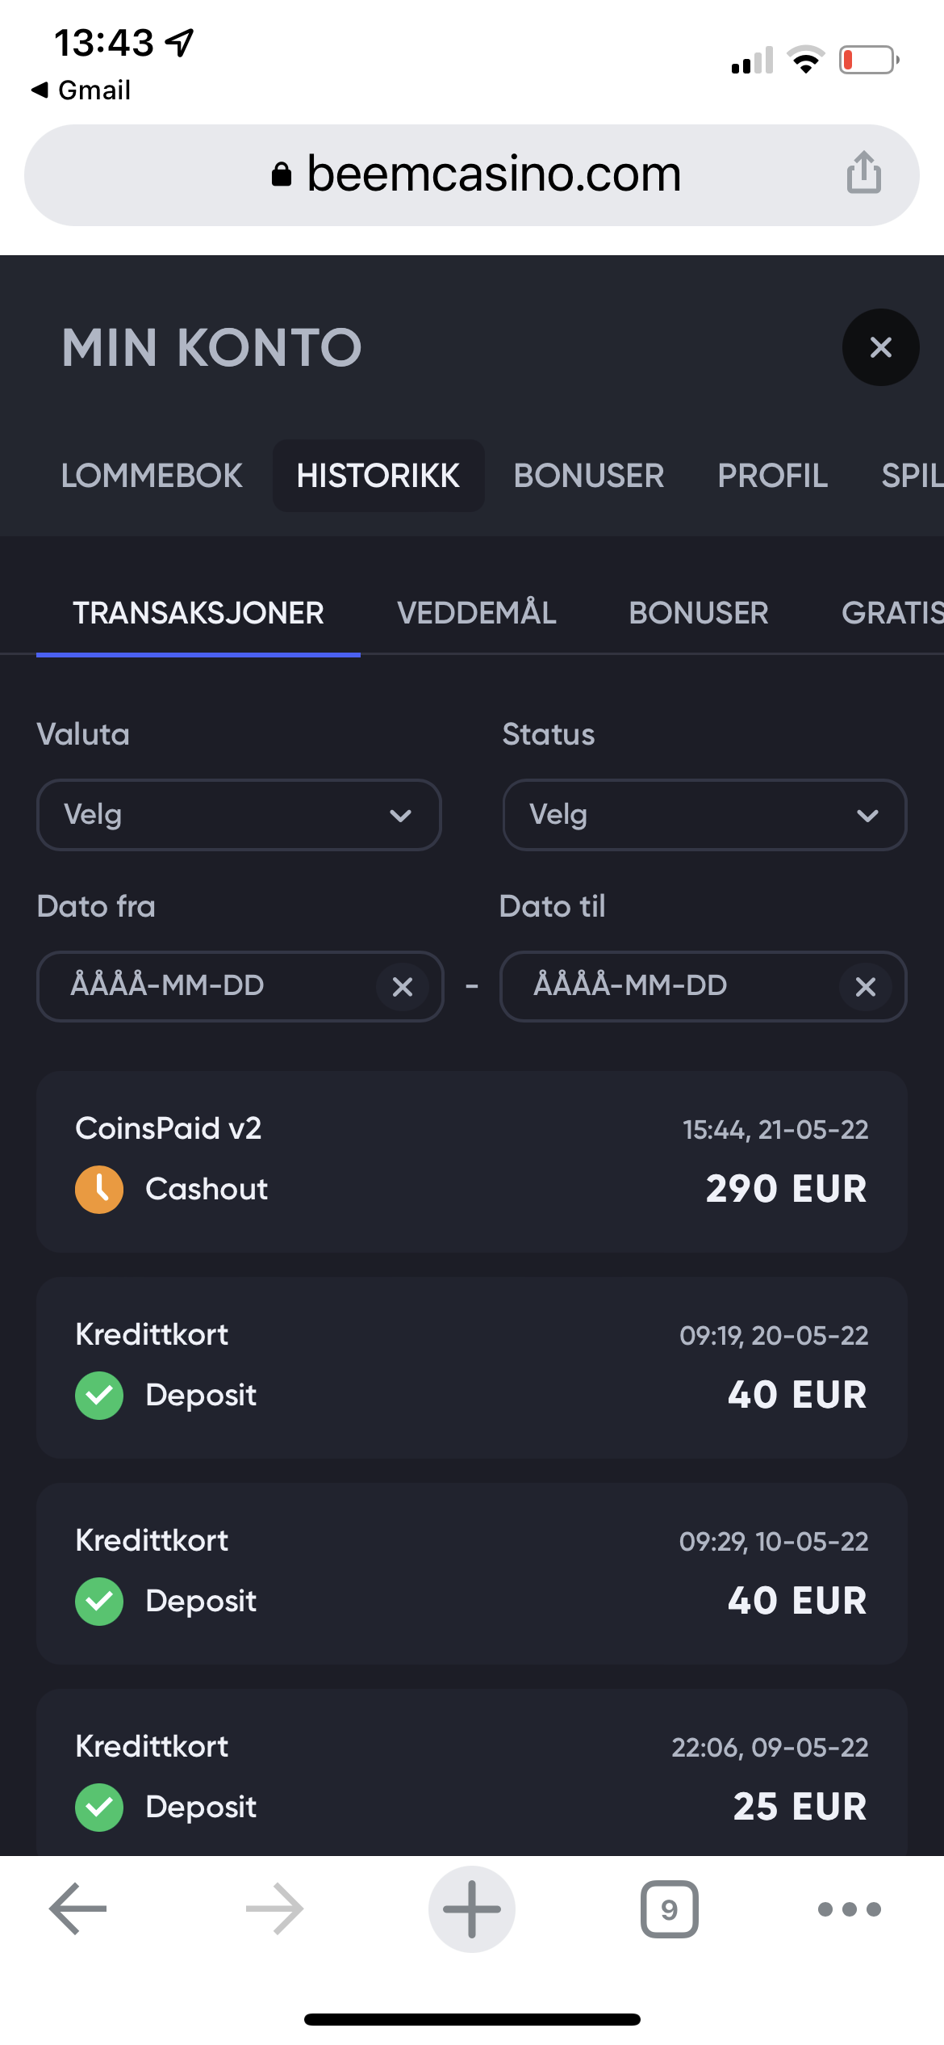Open the tab switcher showing 9 tabs
Image resolution: width=944 pixels, height=2045 pixels.
[669, 1909]
